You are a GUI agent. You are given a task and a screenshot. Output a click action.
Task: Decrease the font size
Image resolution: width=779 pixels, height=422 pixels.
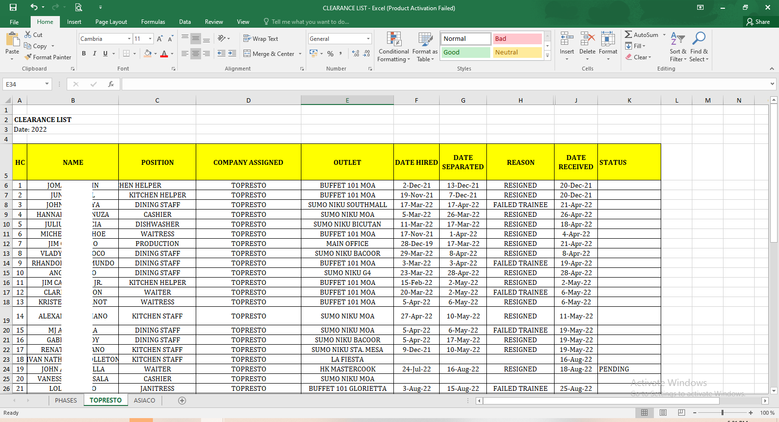point(170,39)
